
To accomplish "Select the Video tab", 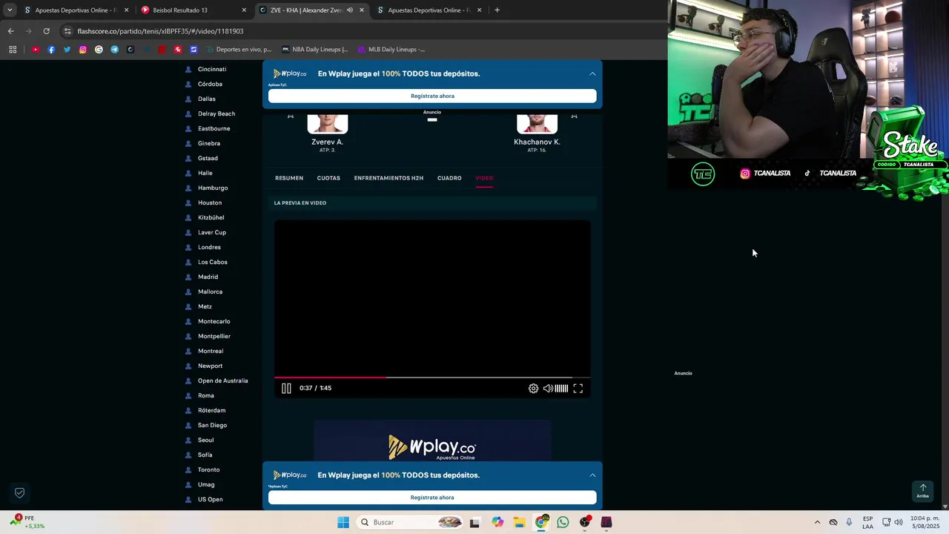I will [x=484, y=178].
